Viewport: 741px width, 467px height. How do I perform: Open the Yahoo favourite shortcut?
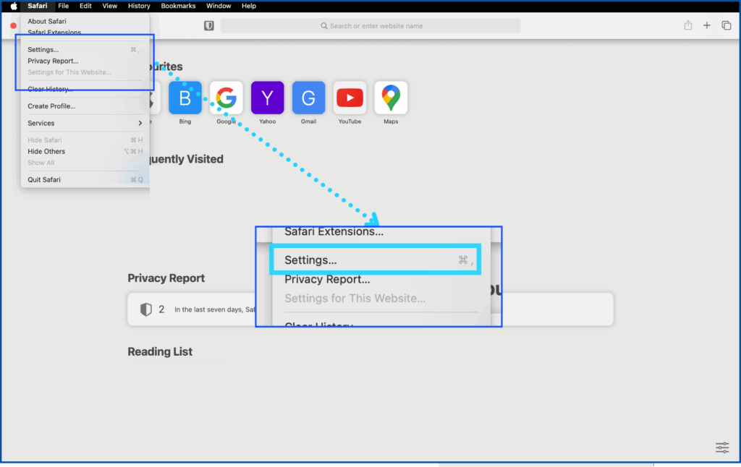(267, 98)
